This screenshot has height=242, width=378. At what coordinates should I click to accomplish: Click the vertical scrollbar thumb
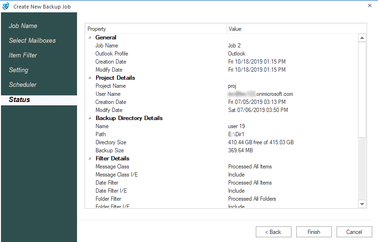[x=362, y=90]
